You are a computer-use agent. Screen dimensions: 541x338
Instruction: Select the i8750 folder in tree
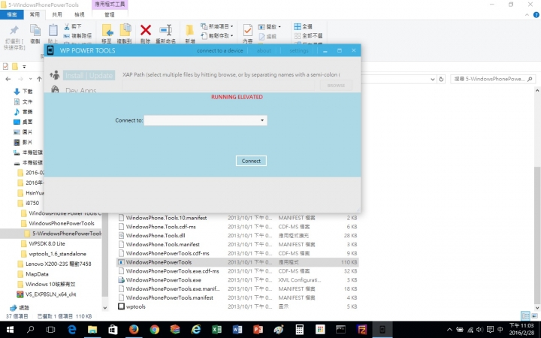tap(32, 203)
